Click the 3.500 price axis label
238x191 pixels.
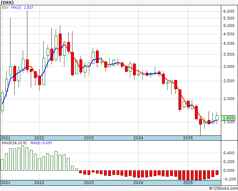tap(229, 54)
